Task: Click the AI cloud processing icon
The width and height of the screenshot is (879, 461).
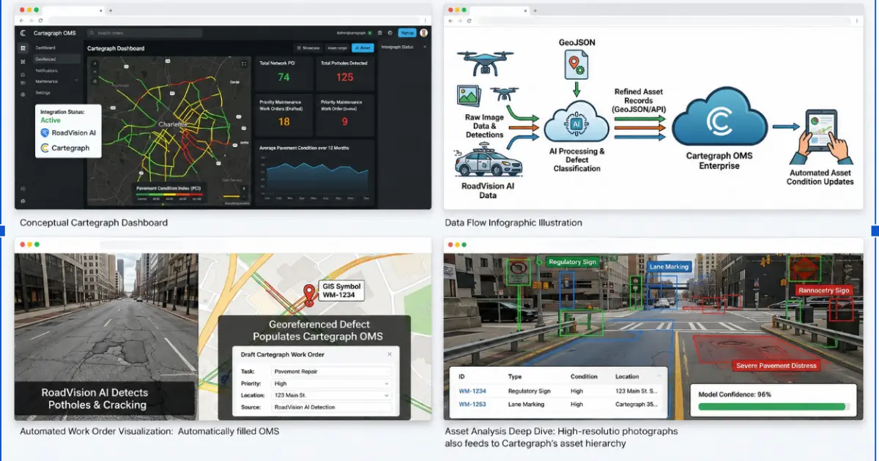Action: click(x=576, y=124)
